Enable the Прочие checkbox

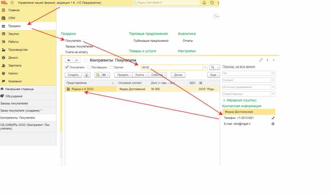(x=111, y=67)
